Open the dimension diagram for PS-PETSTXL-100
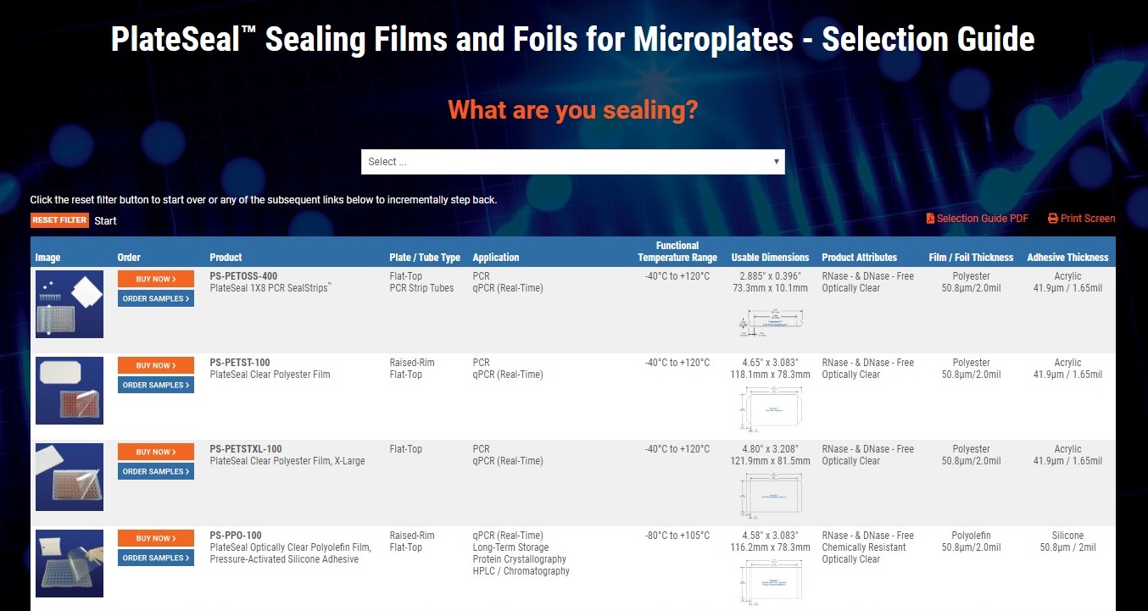1148x611 pixels. pyautogui.click(x=771, y=496)
